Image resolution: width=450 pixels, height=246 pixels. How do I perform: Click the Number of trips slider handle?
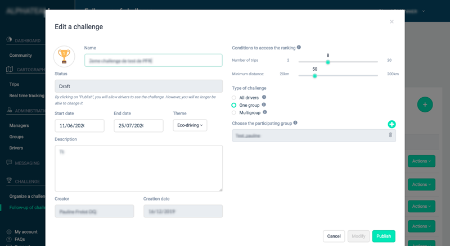coord(328,62)
